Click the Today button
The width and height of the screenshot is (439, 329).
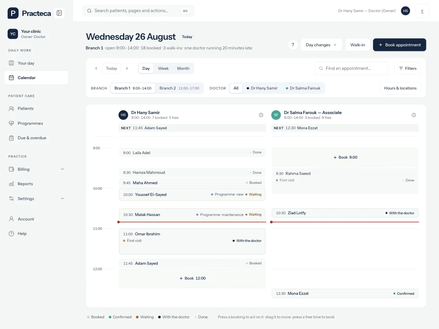click(111, 68)
